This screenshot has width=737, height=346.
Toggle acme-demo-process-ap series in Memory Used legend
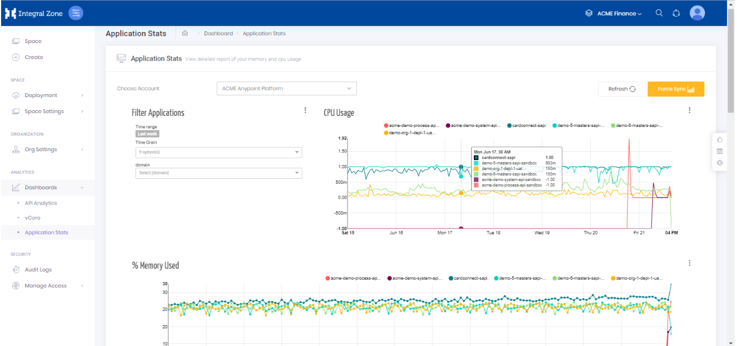pos(354,279)
